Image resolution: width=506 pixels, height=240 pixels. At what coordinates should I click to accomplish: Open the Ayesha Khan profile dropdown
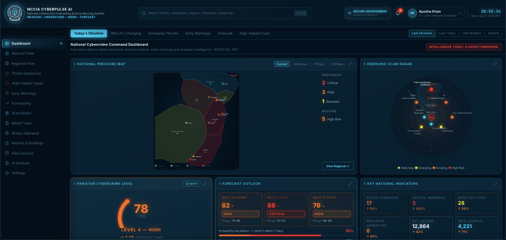(435, 13)
